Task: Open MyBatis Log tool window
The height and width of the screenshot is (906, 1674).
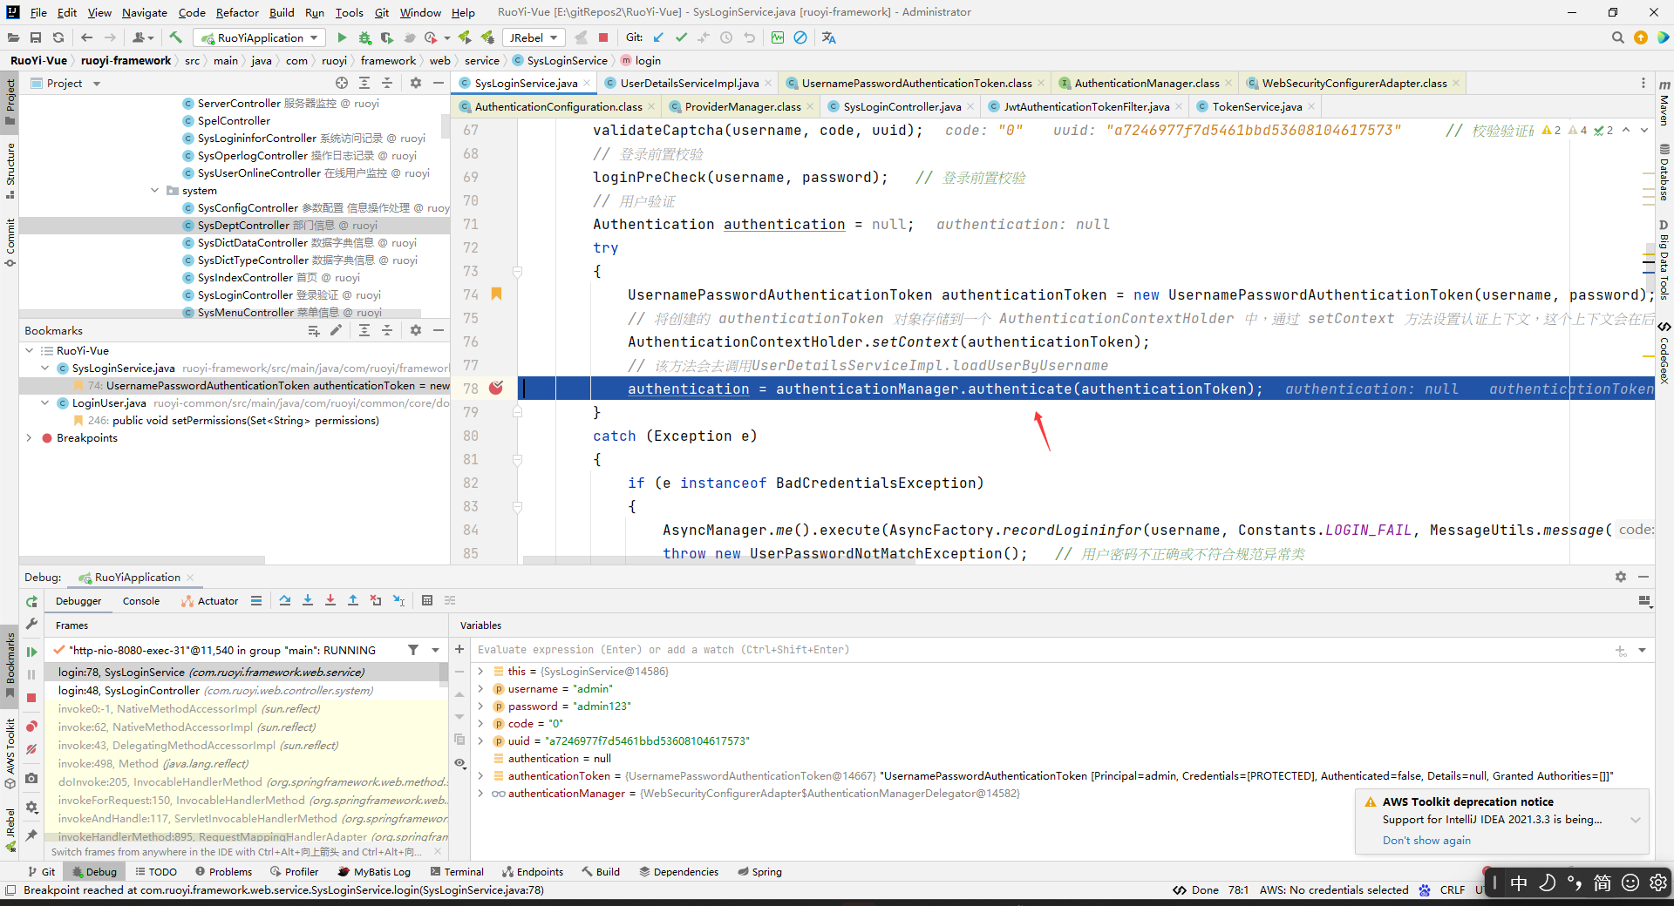Action: click(374, 871)
